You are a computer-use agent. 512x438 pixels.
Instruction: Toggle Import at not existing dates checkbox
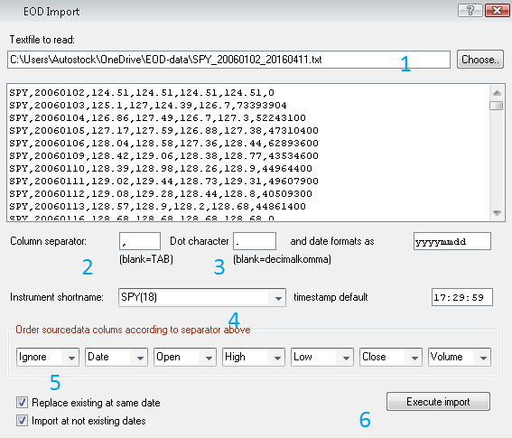click(x=22, y=420)
